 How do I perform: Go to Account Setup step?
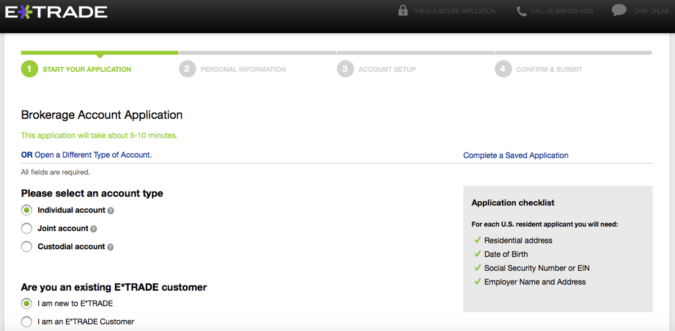(387, 70)
